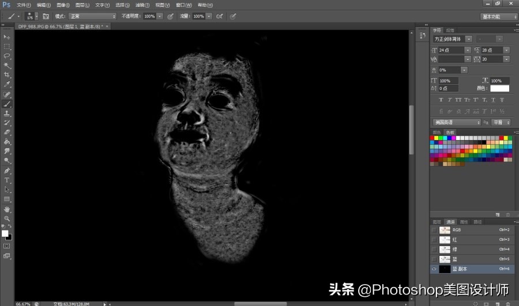The image size is (519, 306).
Task: Show the RGB channel visibility box
Action: point(434,230)
